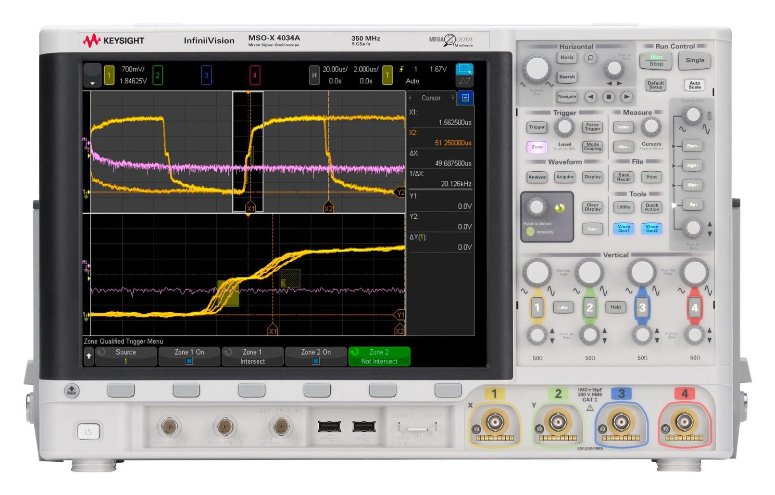Screen dimensions: 775x495
Task: Tap the up-arrow softkey to collapse the menu
Action: 88,355
